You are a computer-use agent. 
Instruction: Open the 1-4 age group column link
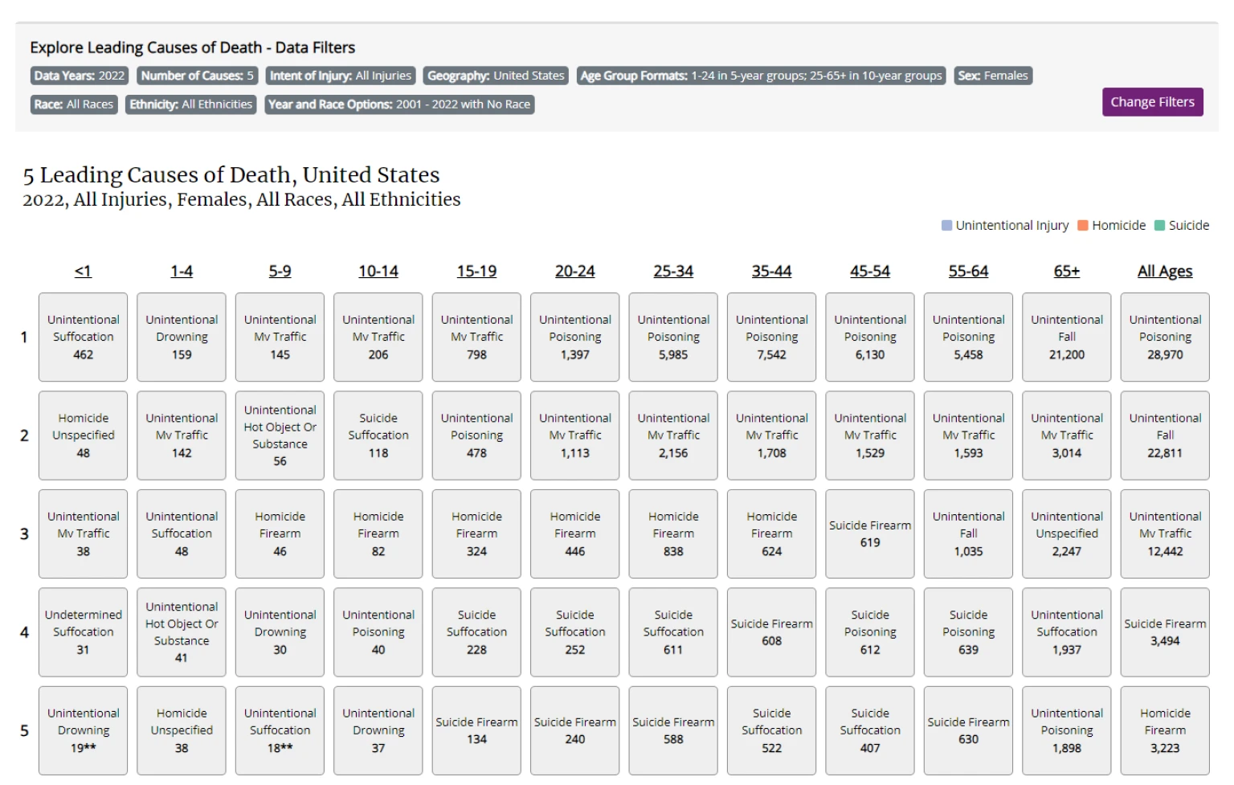182,272
